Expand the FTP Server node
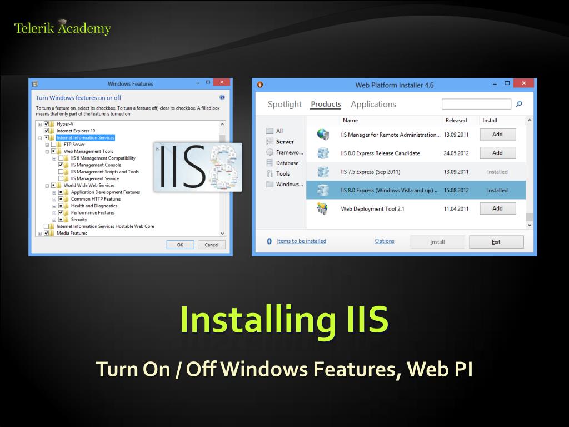Screen dimensions: 569x427 point(47,145)
